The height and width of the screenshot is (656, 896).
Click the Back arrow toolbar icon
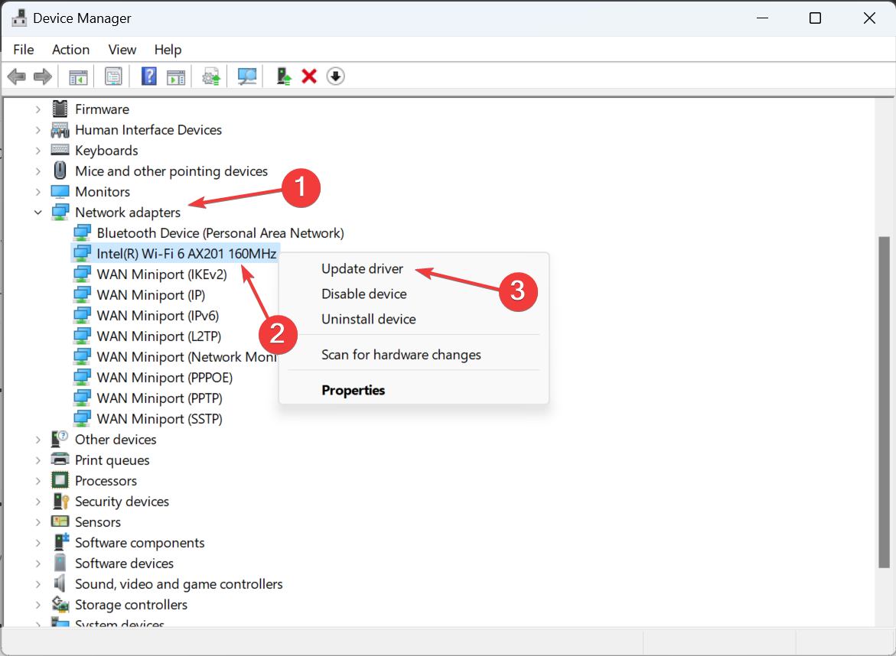17,76
